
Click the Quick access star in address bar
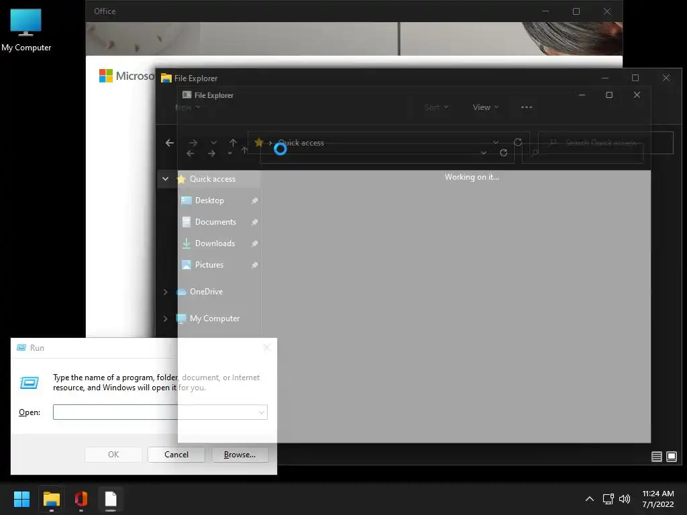(x=258, y=142)
